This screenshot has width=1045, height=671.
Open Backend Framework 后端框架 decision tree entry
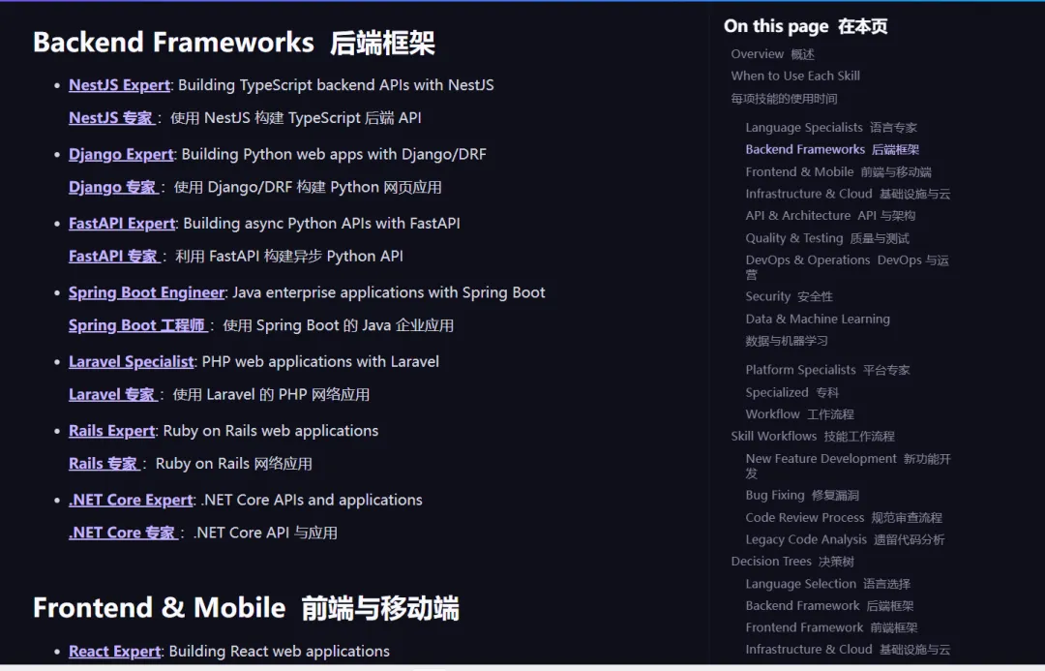point(830,606)
